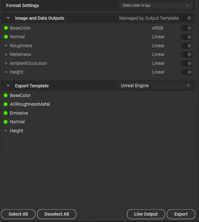Toggle the Roughness output switch
This screenshot has width=199, height=222.
187,45
